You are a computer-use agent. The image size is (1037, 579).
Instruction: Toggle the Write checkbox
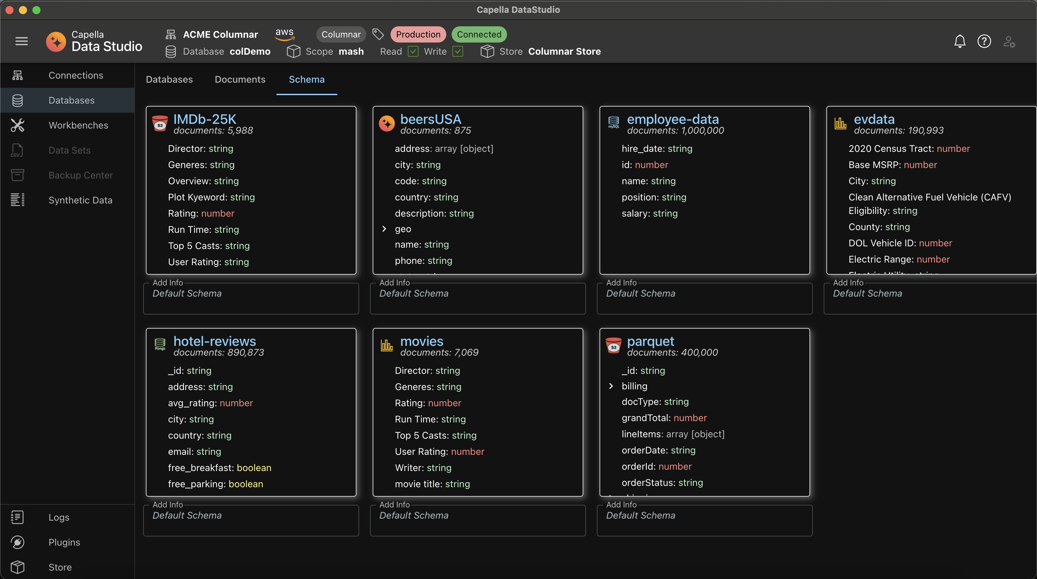click(458, 52)
